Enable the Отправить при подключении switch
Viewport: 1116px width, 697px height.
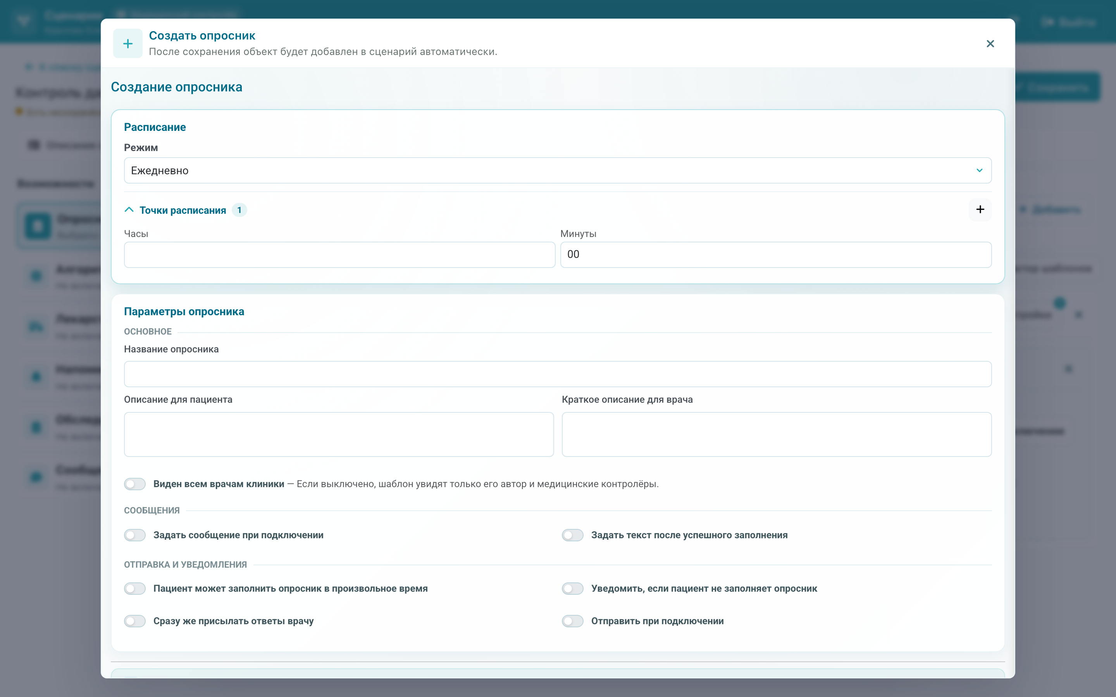(572, 621)
